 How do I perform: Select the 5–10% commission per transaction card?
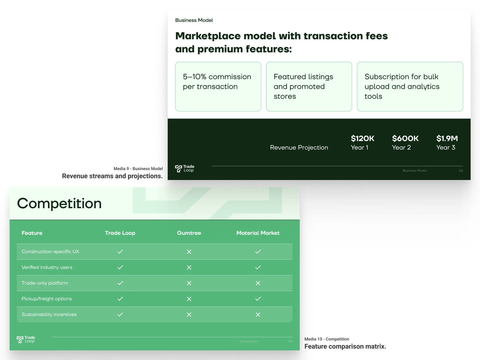(x=218, y=86)
